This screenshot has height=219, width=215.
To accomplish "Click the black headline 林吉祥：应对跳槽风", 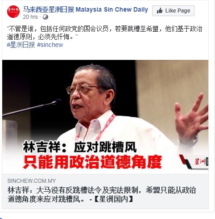I will (80, 147).
